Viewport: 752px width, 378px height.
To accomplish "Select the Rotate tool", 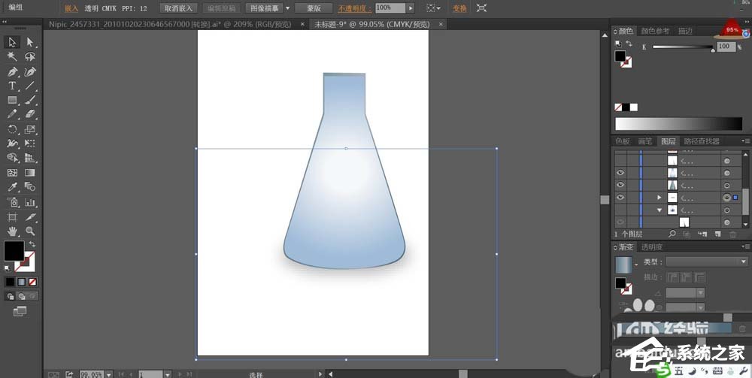I will tap(12, 129).
